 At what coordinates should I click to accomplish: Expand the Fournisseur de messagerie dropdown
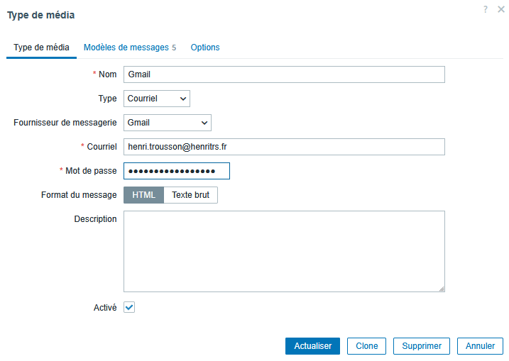[168, 123]
